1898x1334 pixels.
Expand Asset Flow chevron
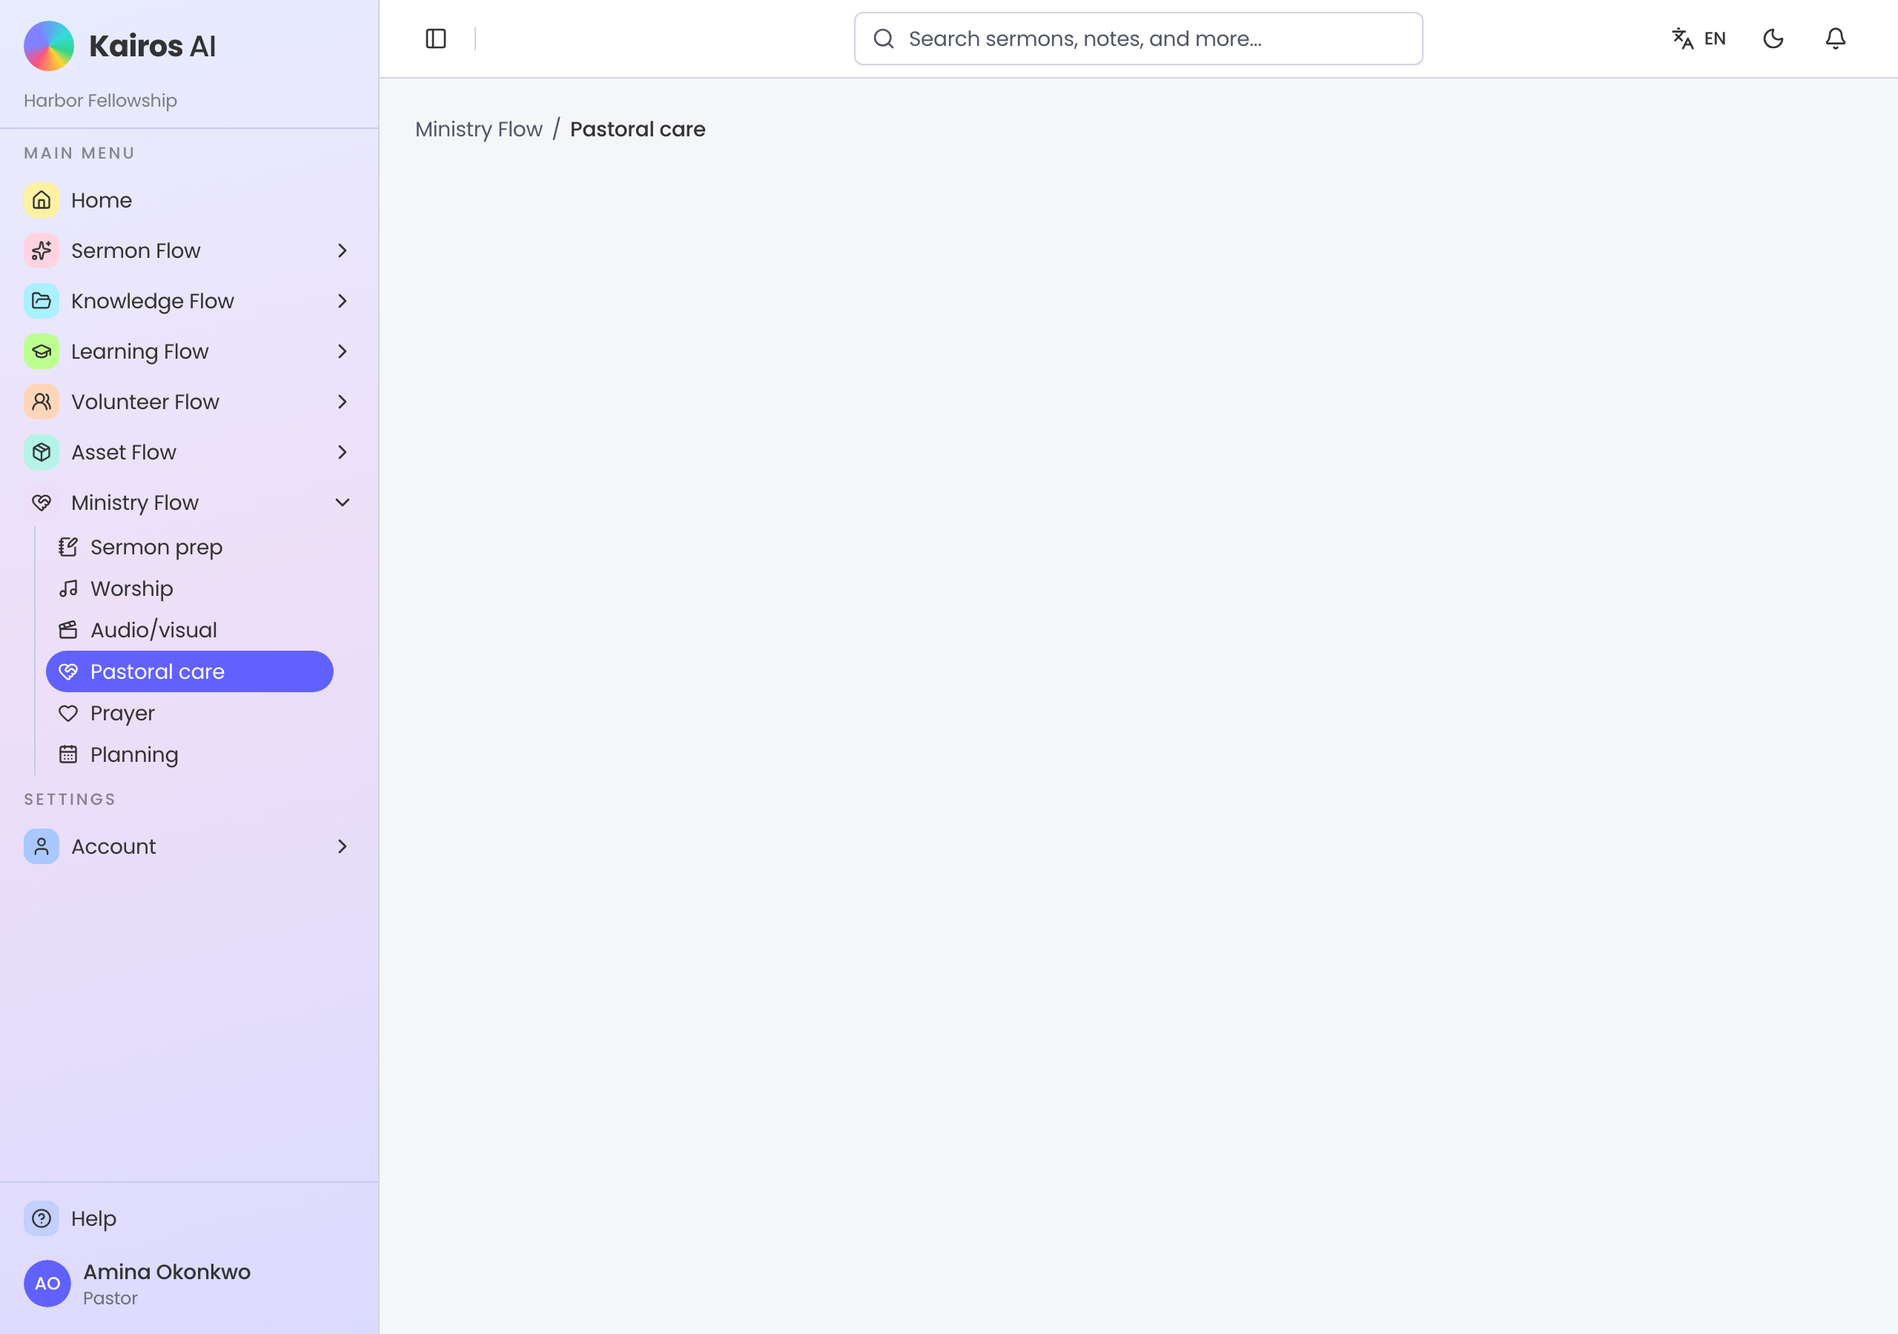(343, 452)
